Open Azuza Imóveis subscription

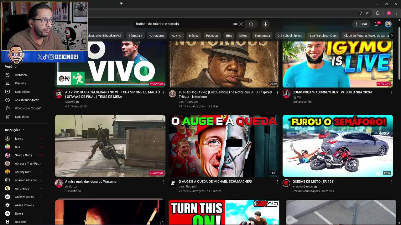tap(24, 205)
